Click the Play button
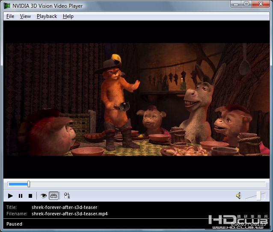273x232 pixels. pyautogui.click(x=10, y=196)
